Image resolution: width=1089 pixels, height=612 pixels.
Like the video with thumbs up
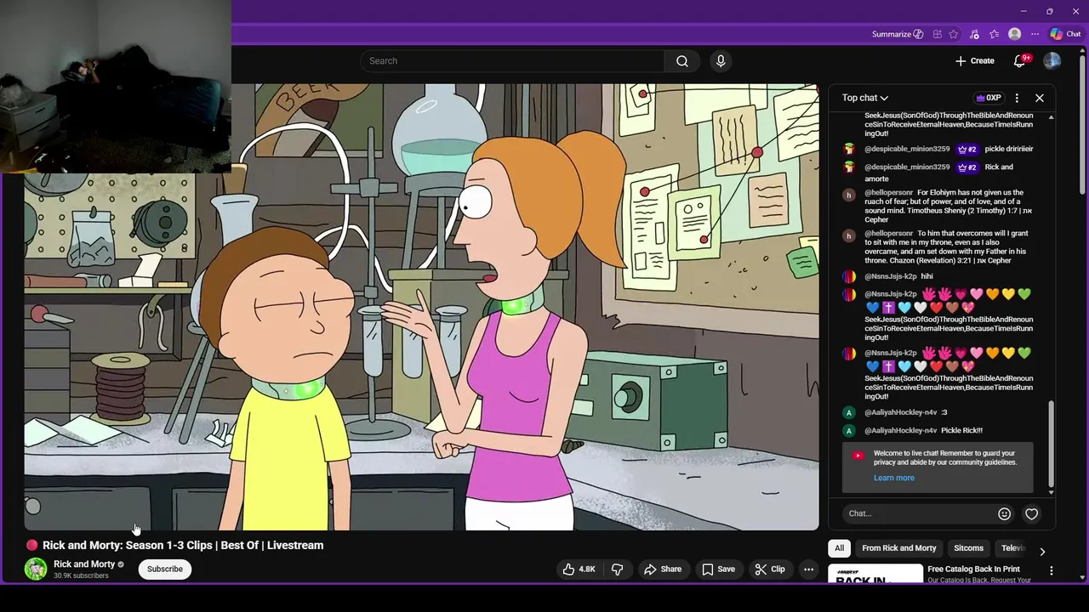tap(579, 569)
